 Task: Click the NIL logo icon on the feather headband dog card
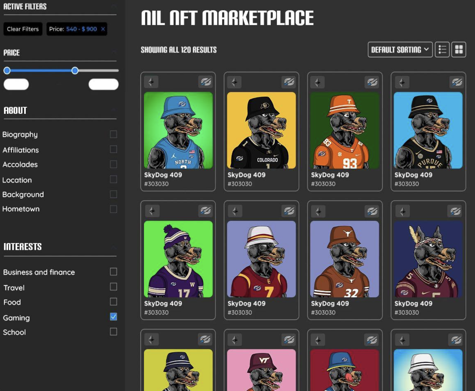[455, 211]
